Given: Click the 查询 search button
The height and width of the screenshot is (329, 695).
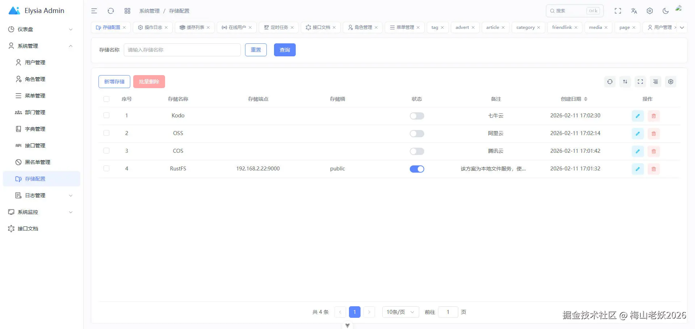Looking at the screenshot, I should click(285, 50).
